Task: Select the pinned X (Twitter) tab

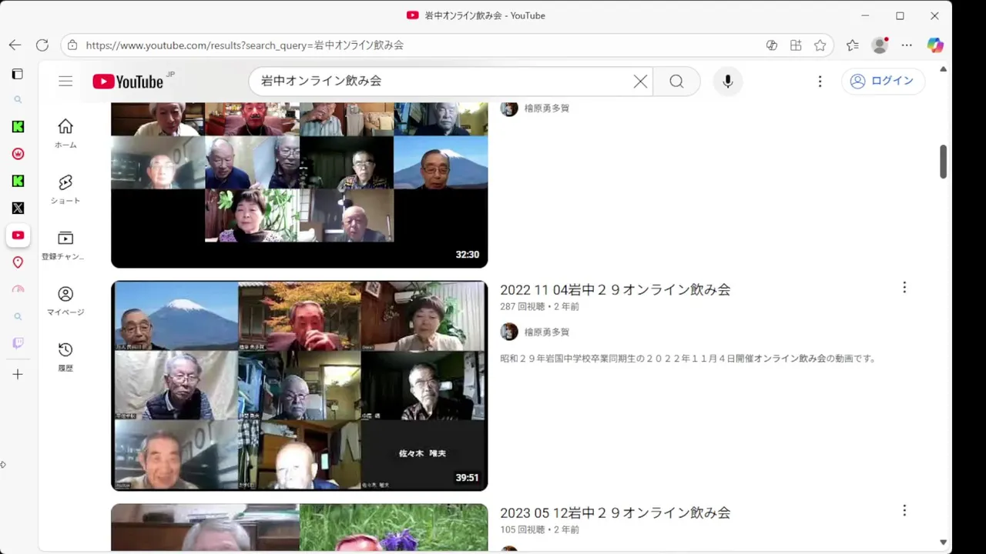Action: (18, 208)
